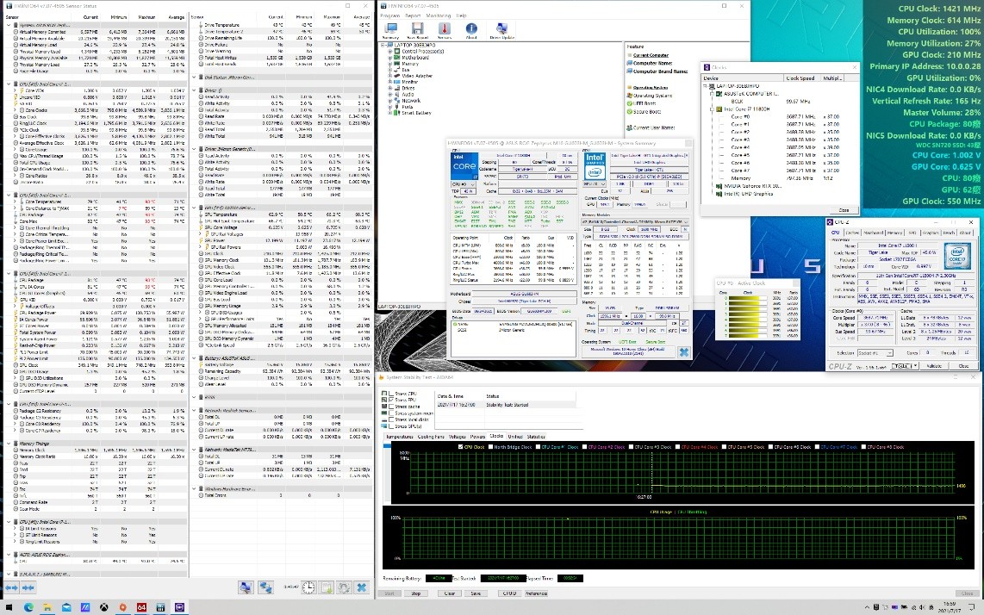Click the Save Report floppy icon
This screenshot has width=984, height=615.
[x=417, y=29]
